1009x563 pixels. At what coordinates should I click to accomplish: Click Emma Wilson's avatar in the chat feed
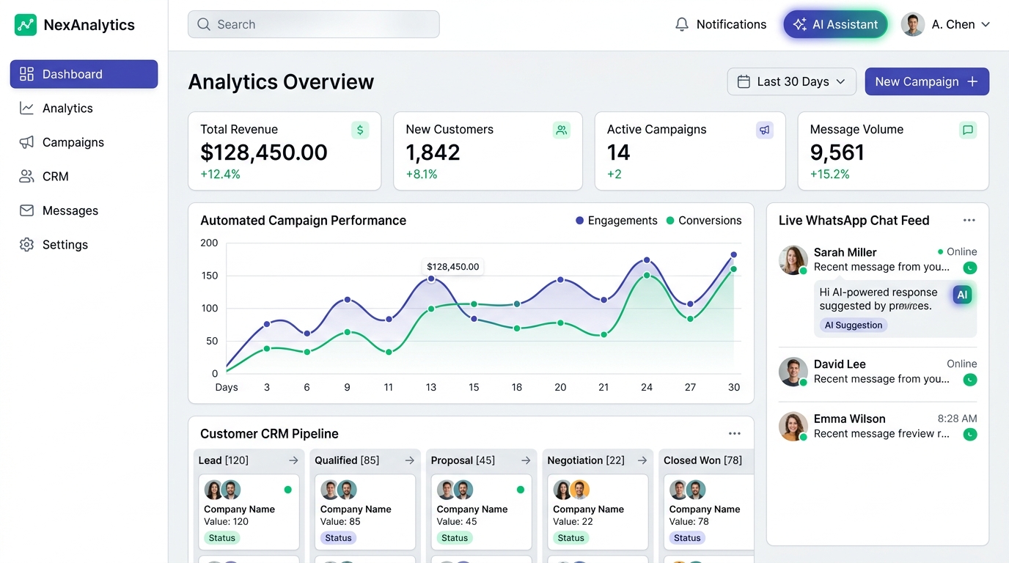(793, 427)
